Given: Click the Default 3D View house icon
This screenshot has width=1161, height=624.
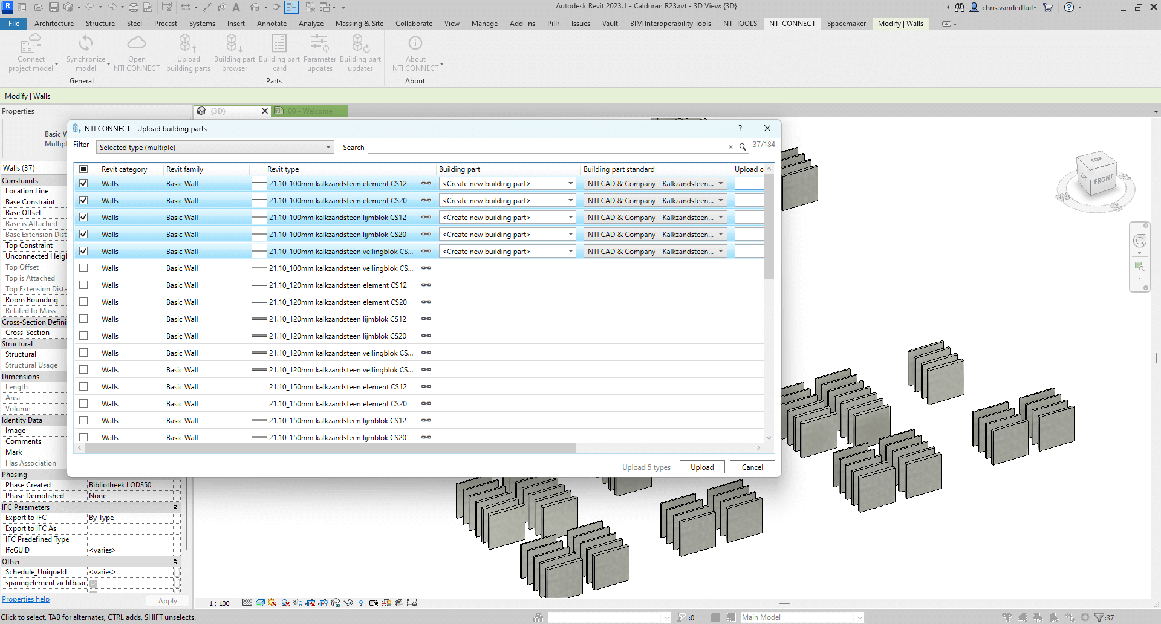Looking at the screenshot, I should pos(255,7).
